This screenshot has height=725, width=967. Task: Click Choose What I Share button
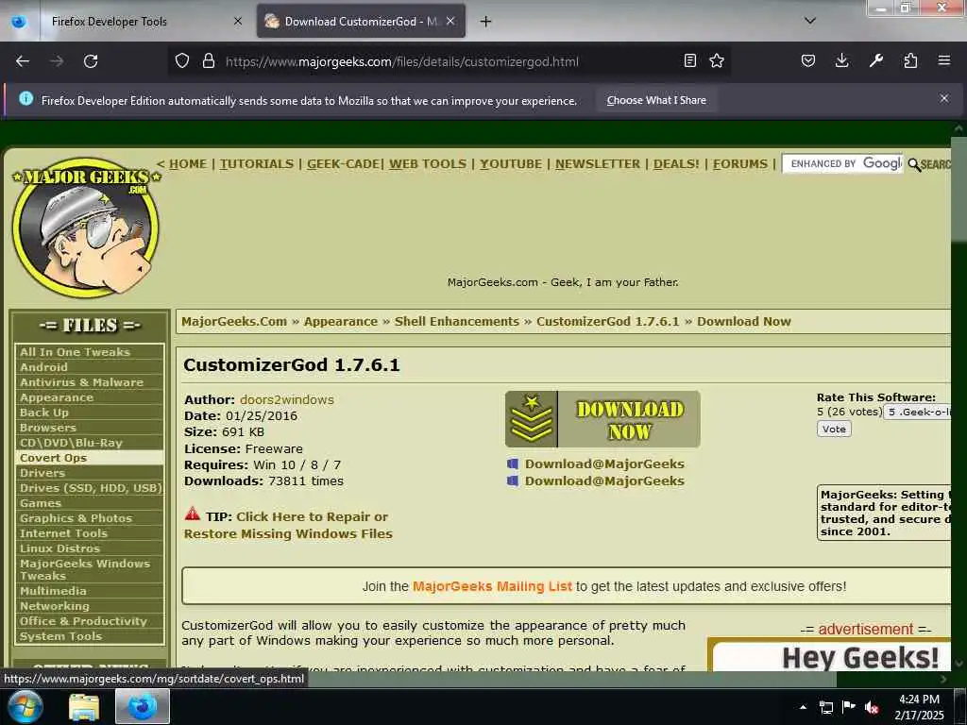pyautogui.click(x=656, y=100)
